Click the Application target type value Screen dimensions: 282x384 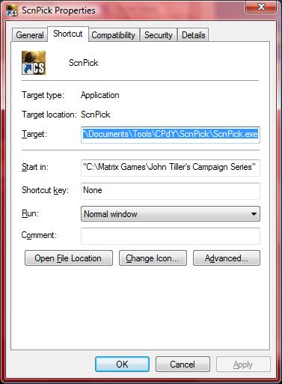[x=100, y=95]
